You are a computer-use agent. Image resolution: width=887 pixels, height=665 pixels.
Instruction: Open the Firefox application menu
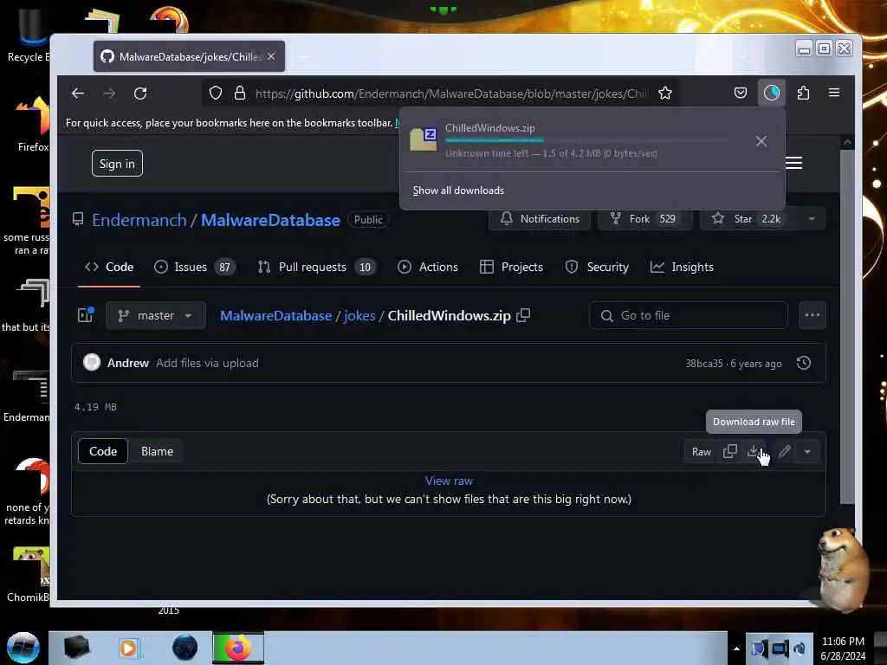click(834, 93)
